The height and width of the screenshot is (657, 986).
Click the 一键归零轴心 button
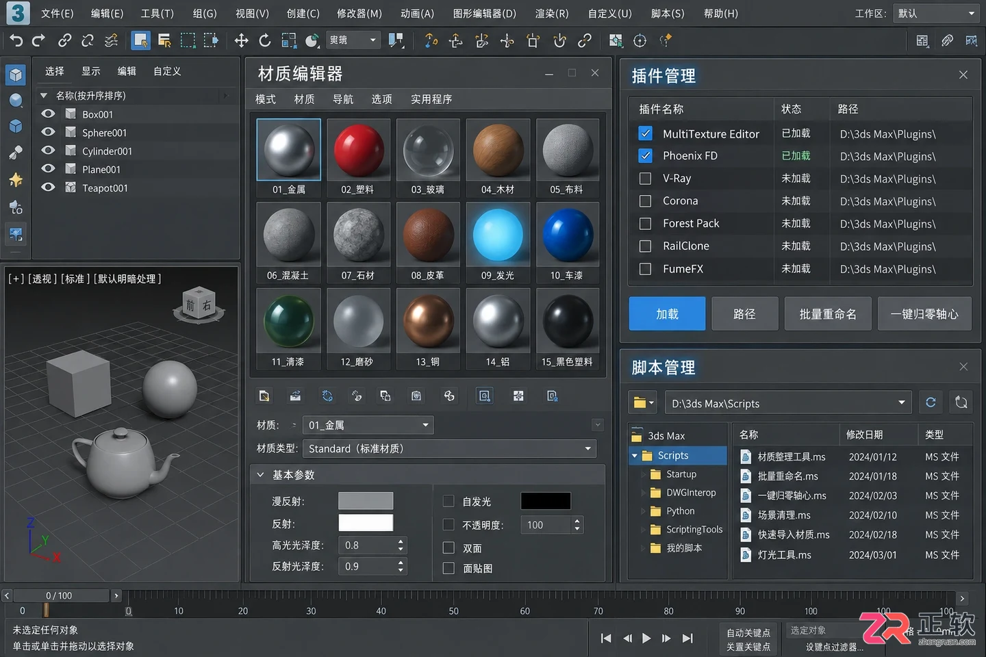(x=924, y=313)
